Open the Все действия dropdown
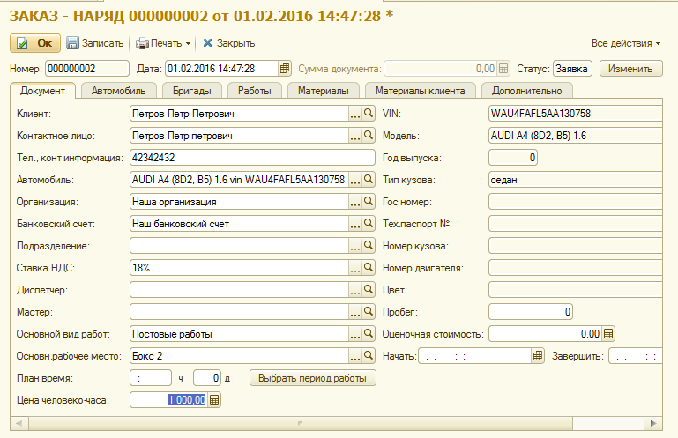The image size is (678, 438). pyautogui.click(x=626, y=43)
